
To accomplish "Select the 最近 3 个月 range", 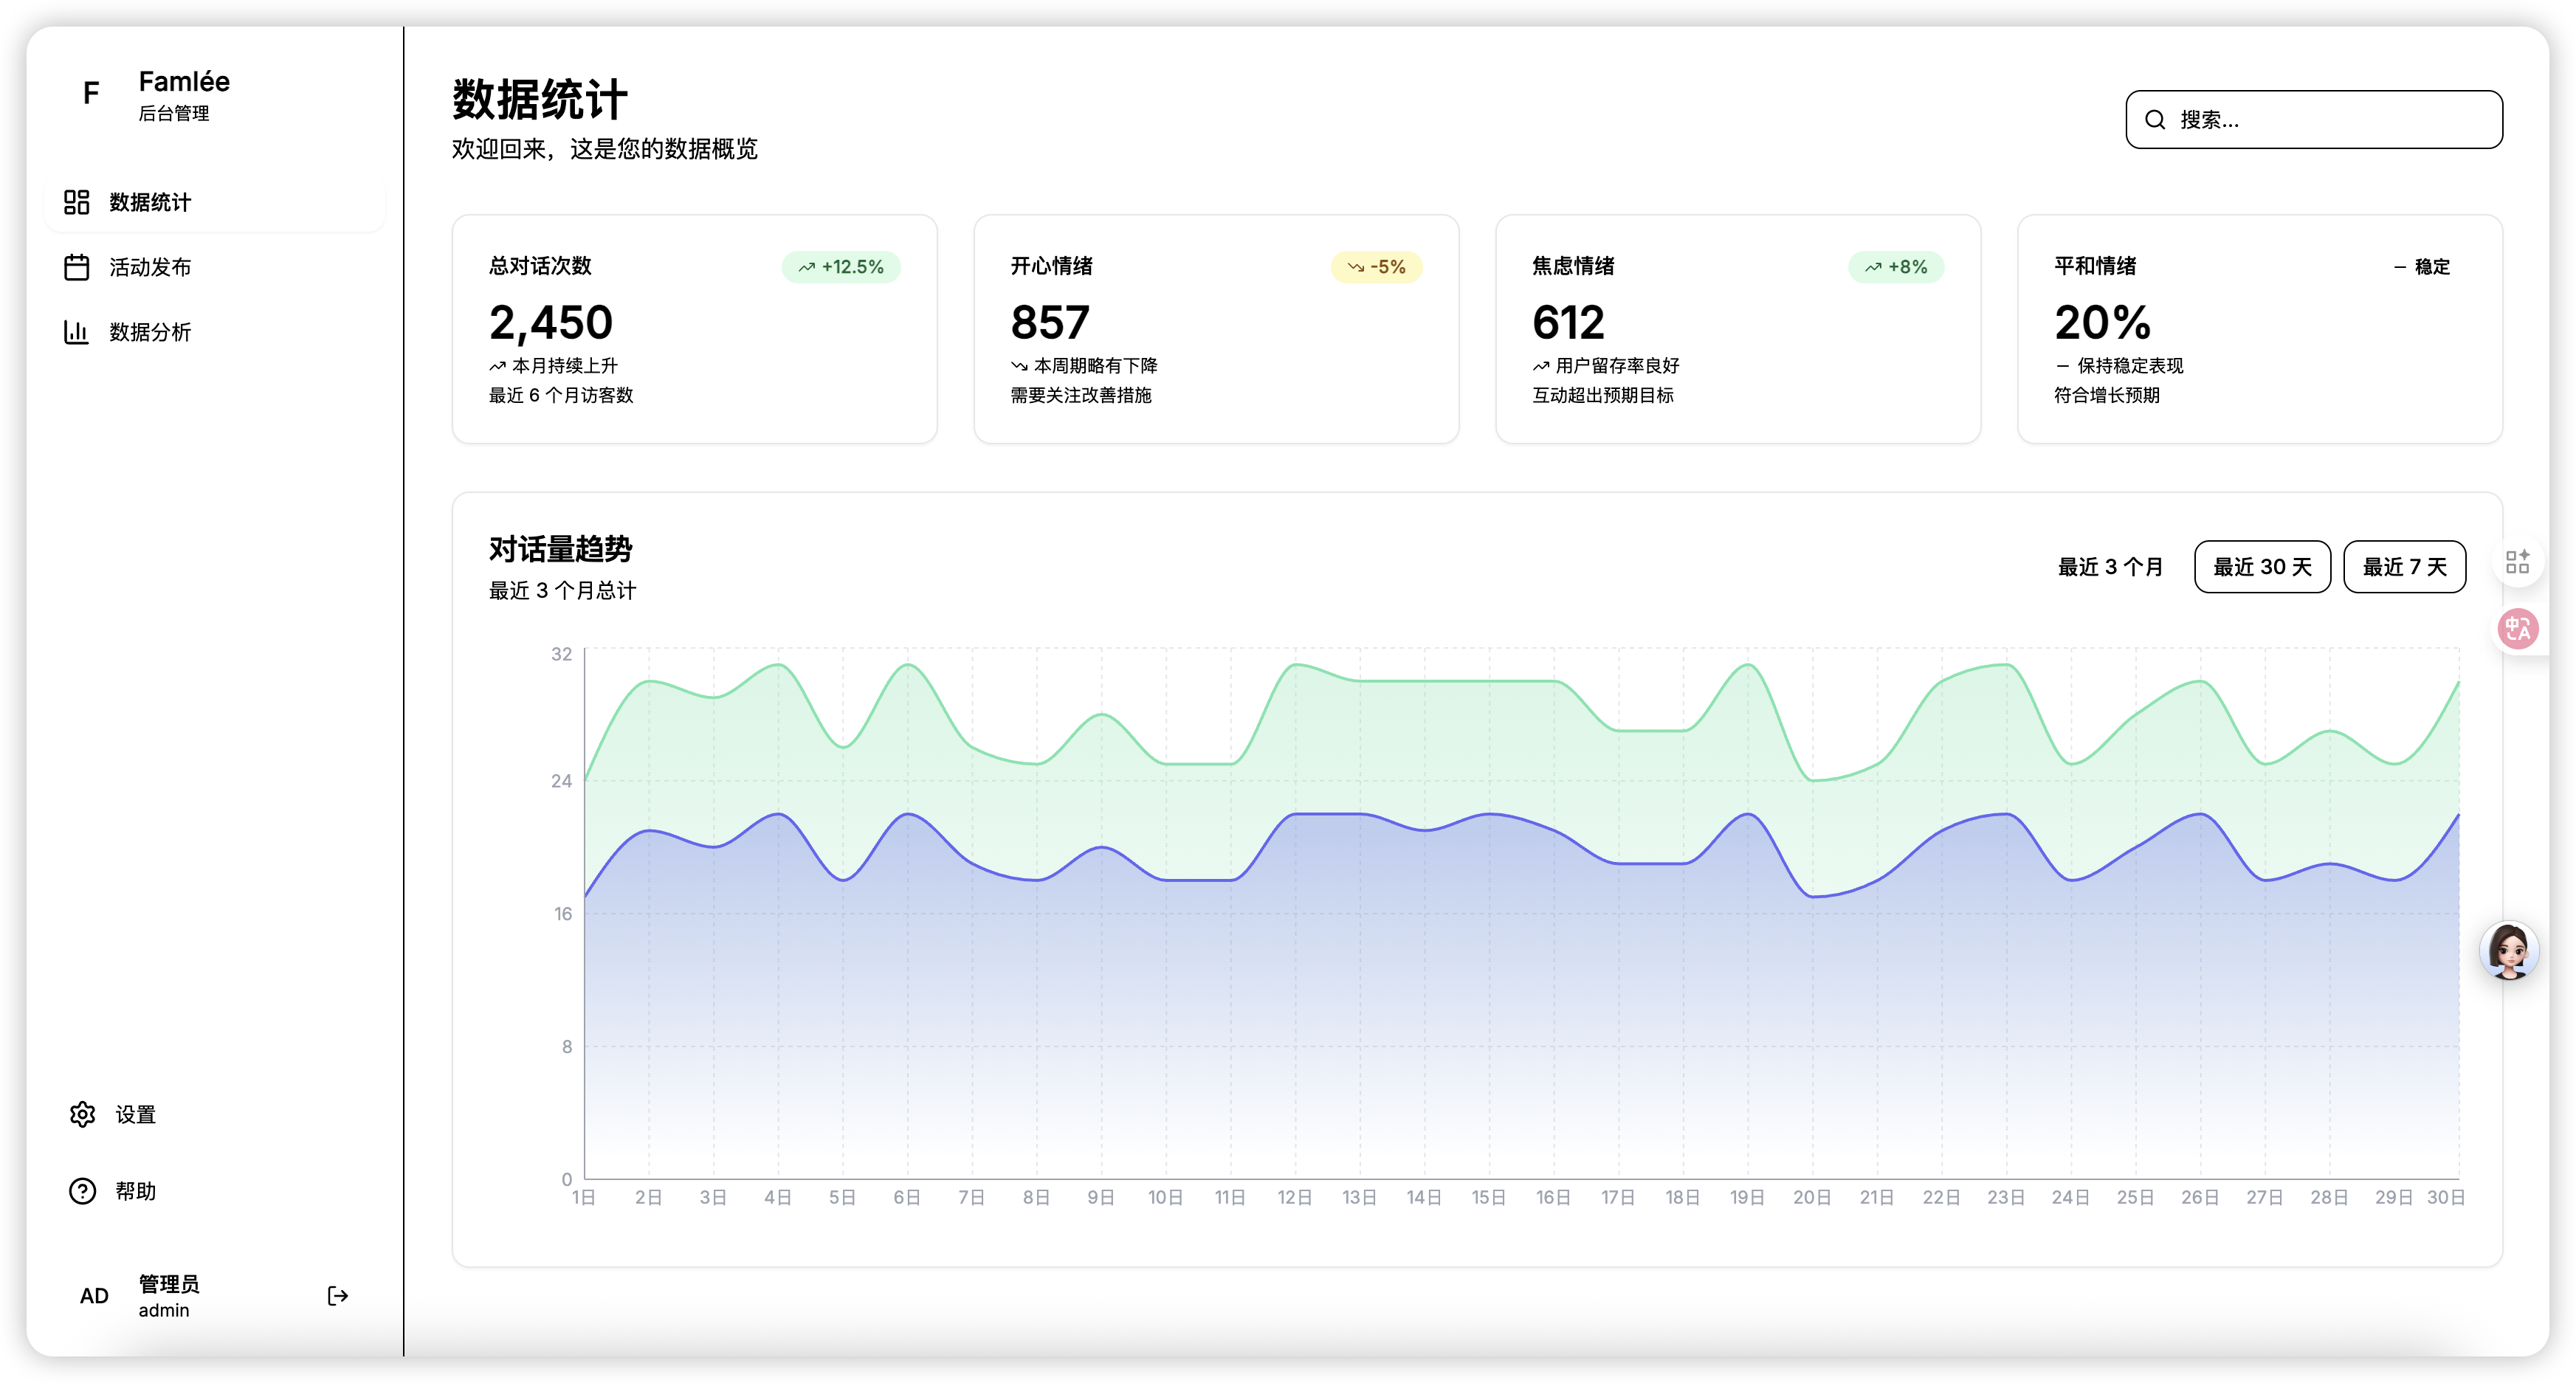I will [x=2110, y=567].
